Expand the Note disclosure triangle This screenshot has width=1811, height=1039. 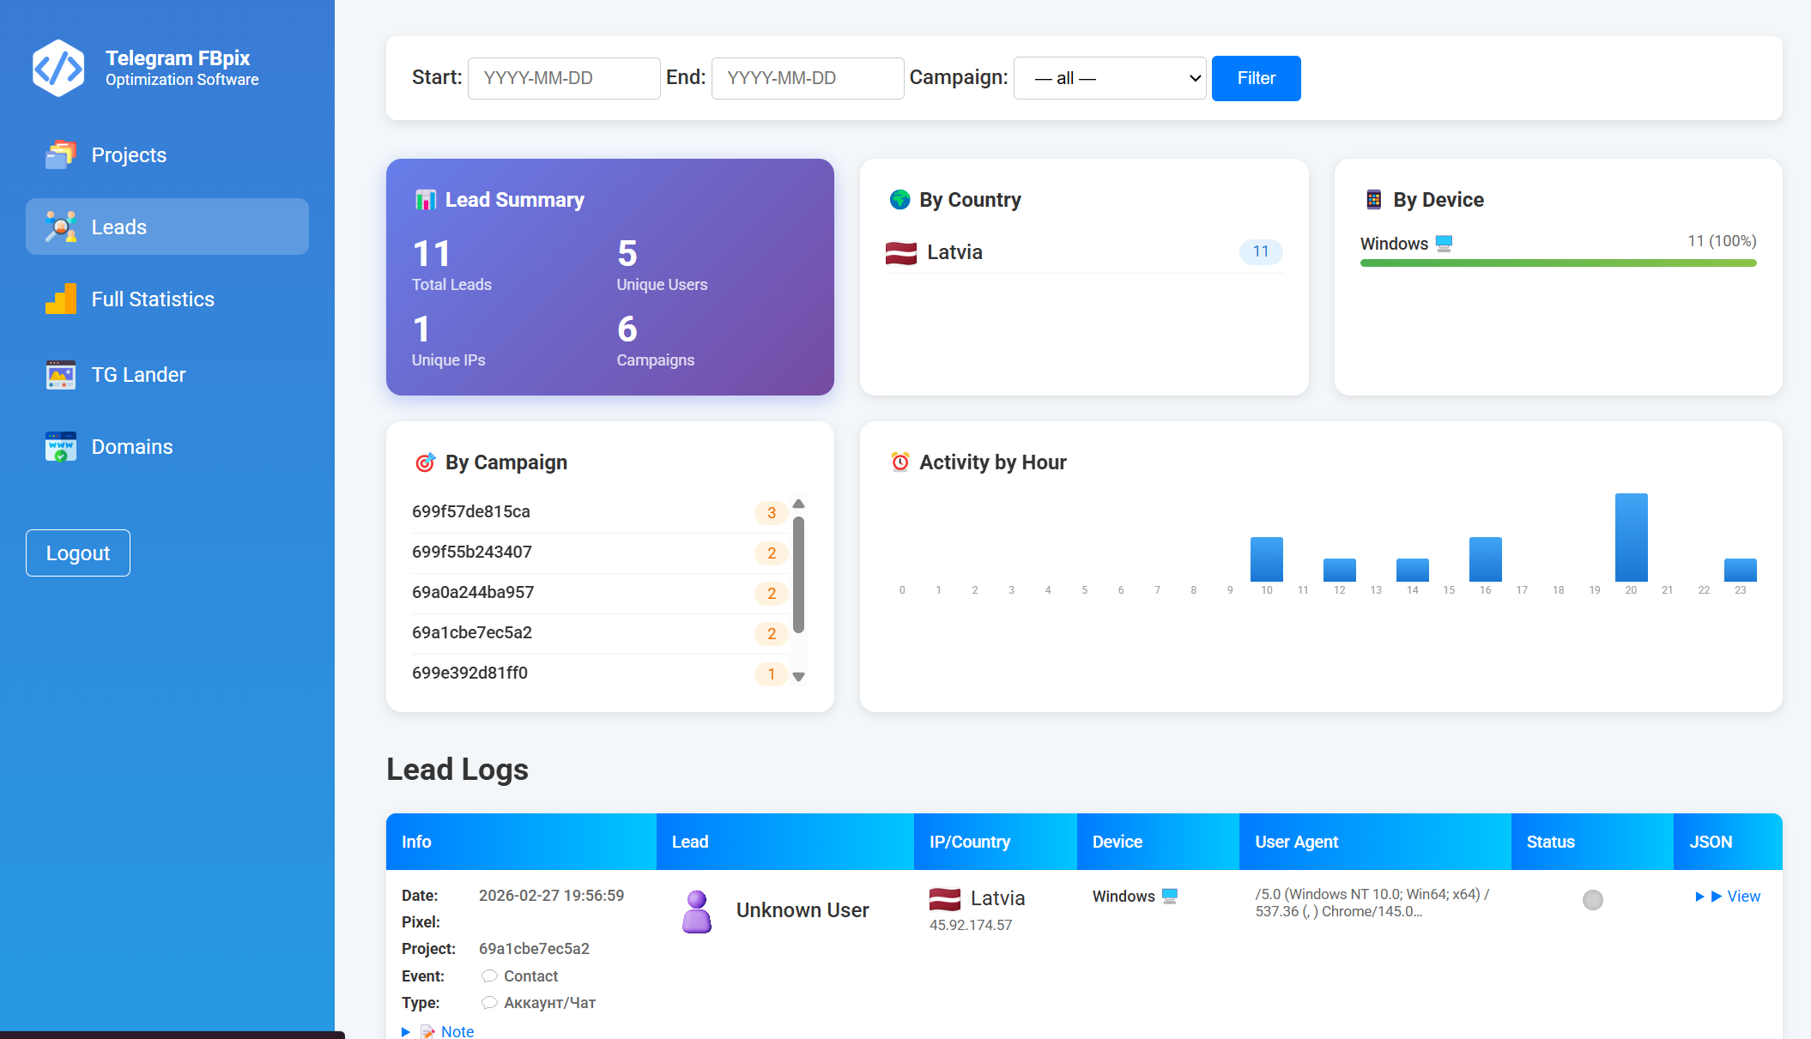(x=406, y=1031)
